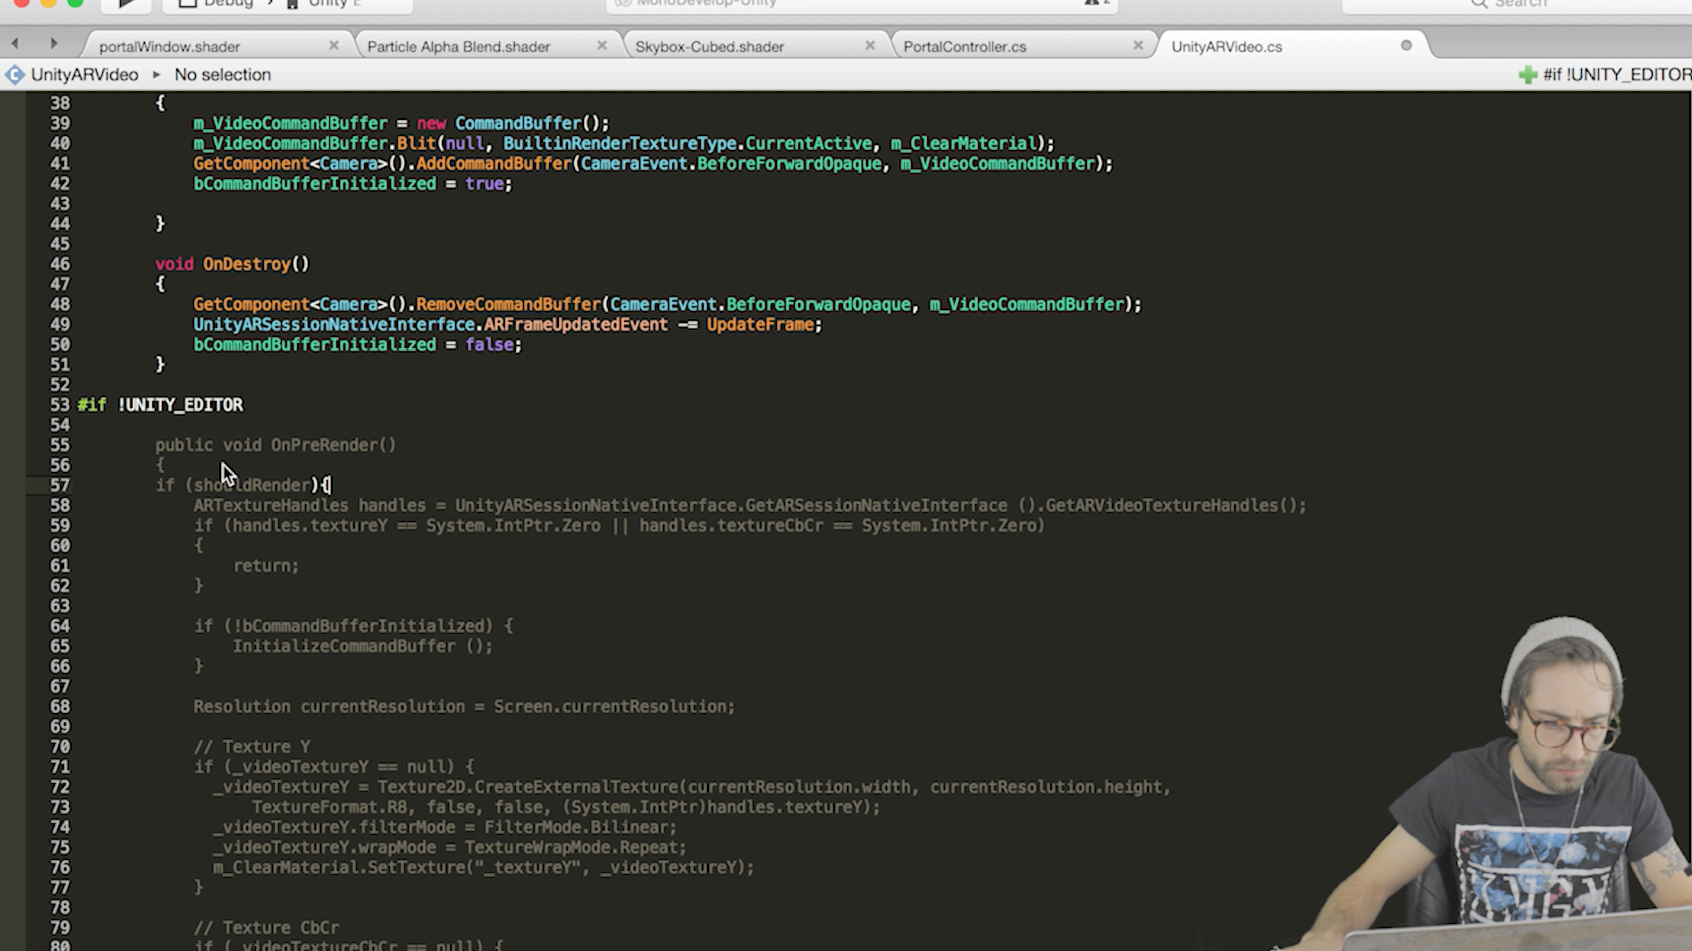Click the 'OnDestroy' method name
Viewport: 1692px width, 951px height.
coord(246,264)
